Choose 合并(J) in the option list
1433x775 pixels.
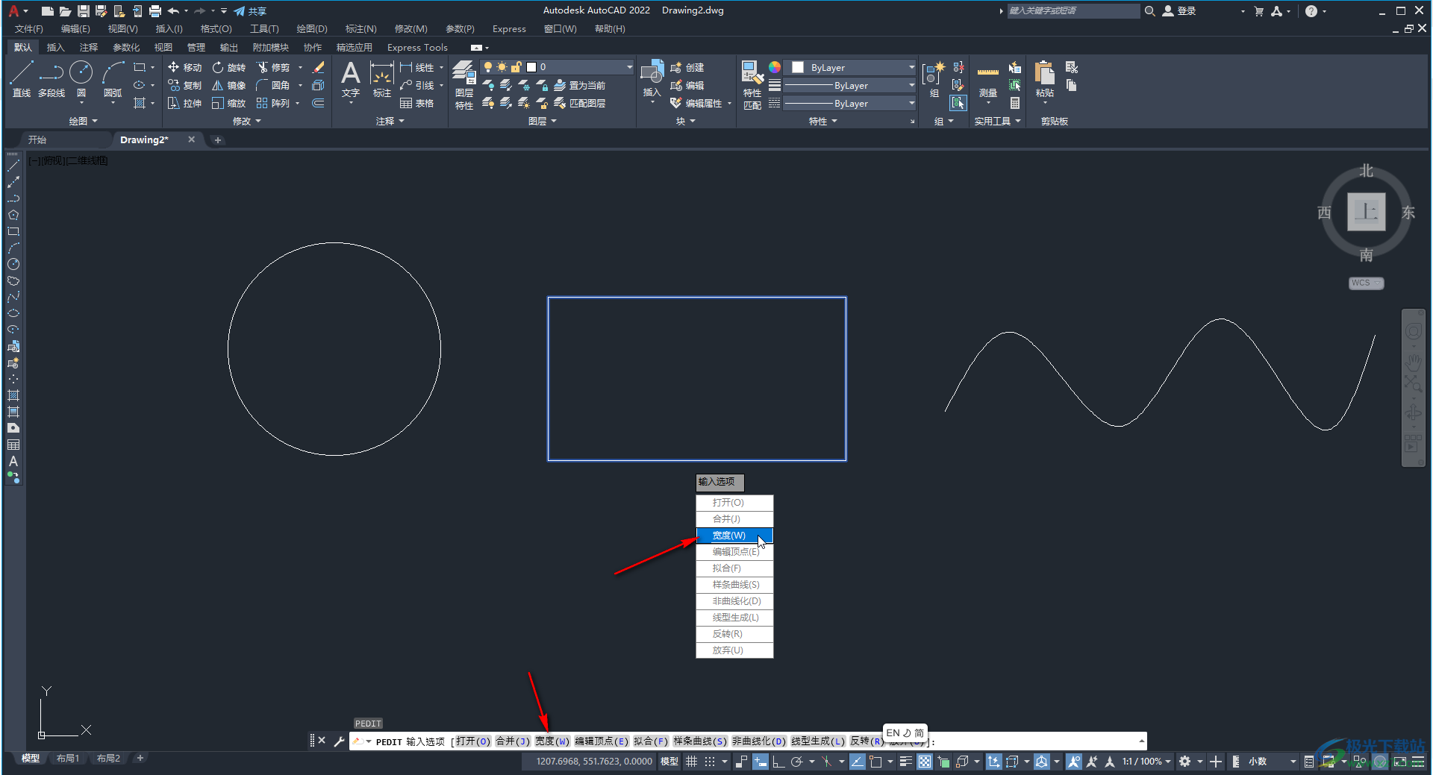734,519
